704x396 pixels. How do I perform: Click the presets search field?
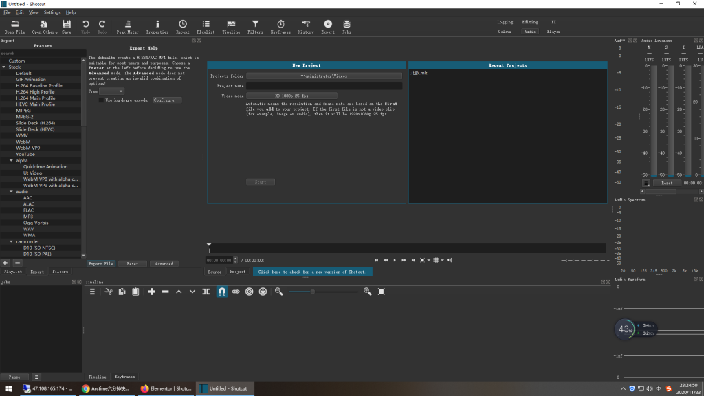43,53
